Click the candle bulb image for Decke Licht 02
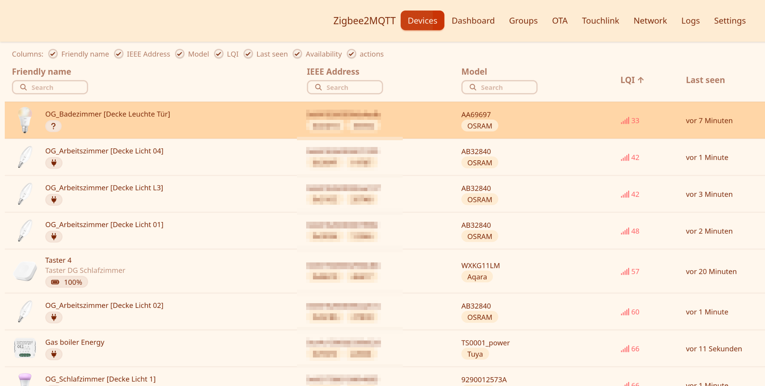Screen dimensions: 765x386 coord(25,311)
